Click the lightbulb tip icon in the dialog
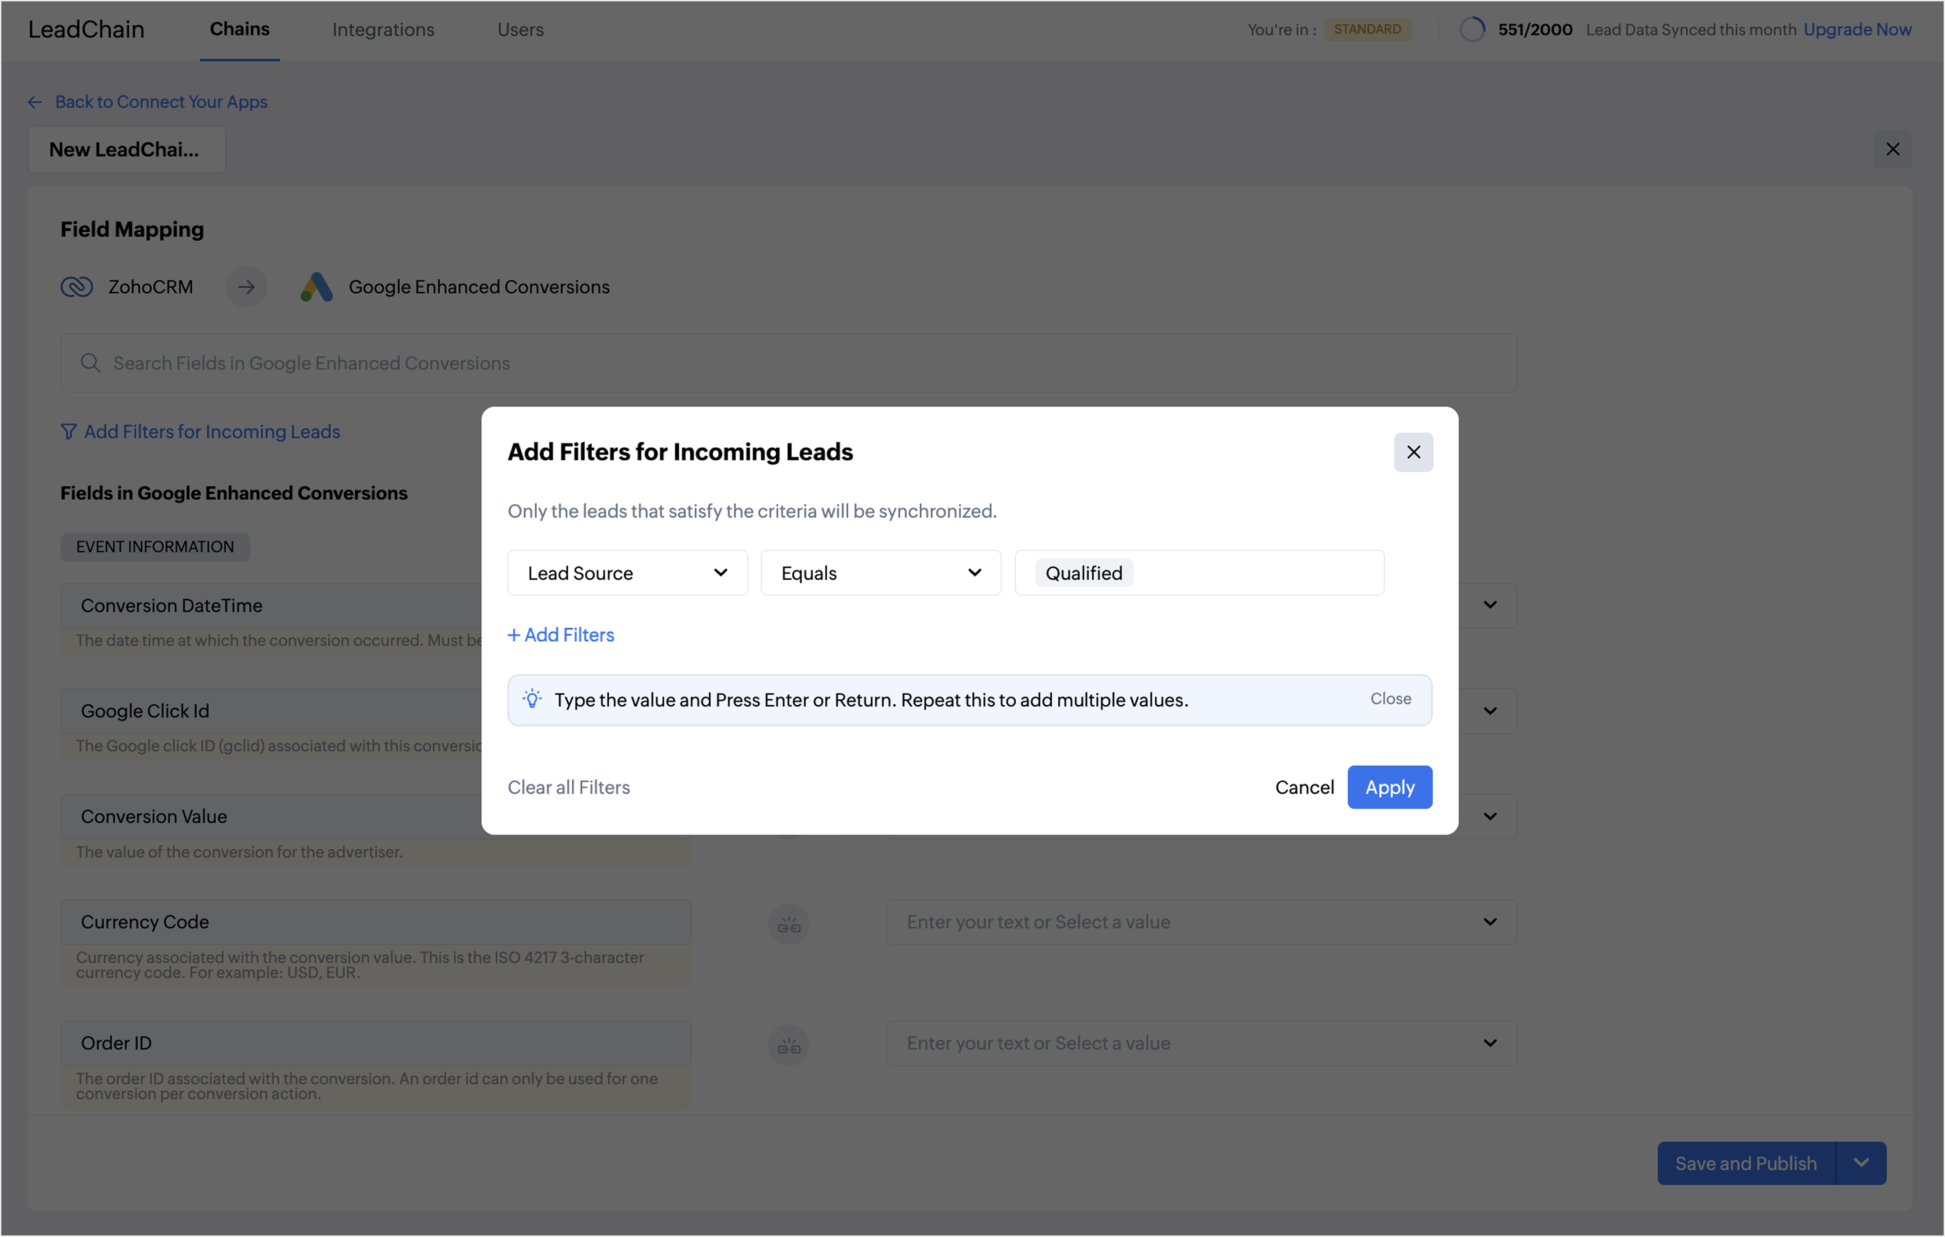 (531, 700)
